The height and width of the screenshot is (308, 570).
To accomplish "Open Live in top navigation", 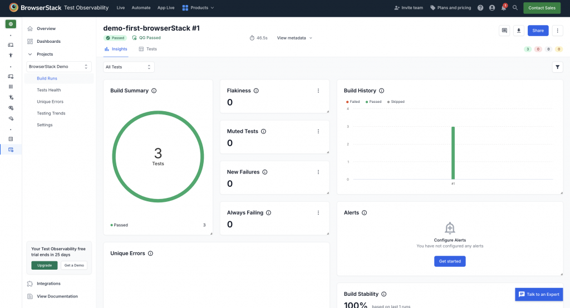I will [121, 8].
